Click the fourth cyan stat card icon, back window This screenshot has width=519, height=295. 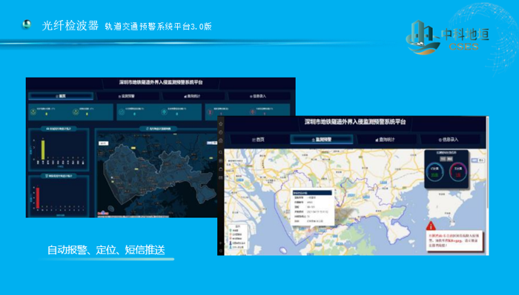point(164,112)
